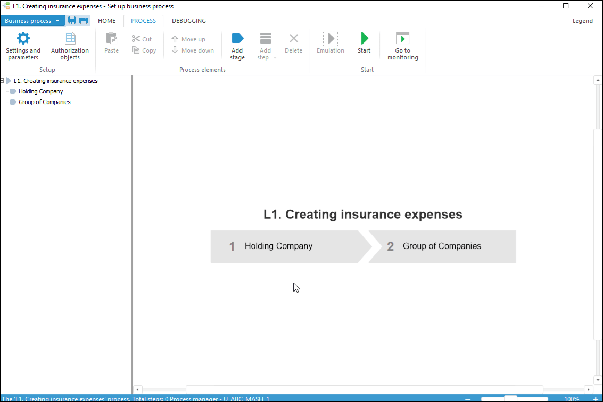The image size is (603, 402).
Task: Collapse the L1. Creating insurance expenses tree node
Action: (x=3, y=81)
